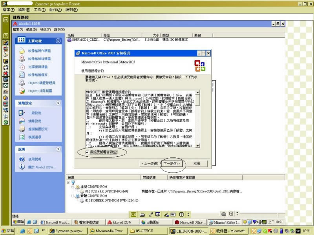Screen dimensions: 314x235
Task: Open 關於 Alcohol 120% info icon
Action: tap(22, 167)
